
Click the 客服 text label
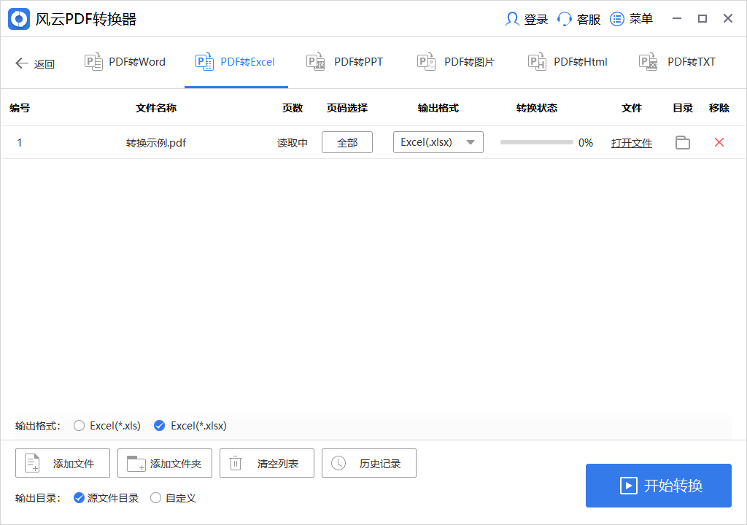point(589,20)
